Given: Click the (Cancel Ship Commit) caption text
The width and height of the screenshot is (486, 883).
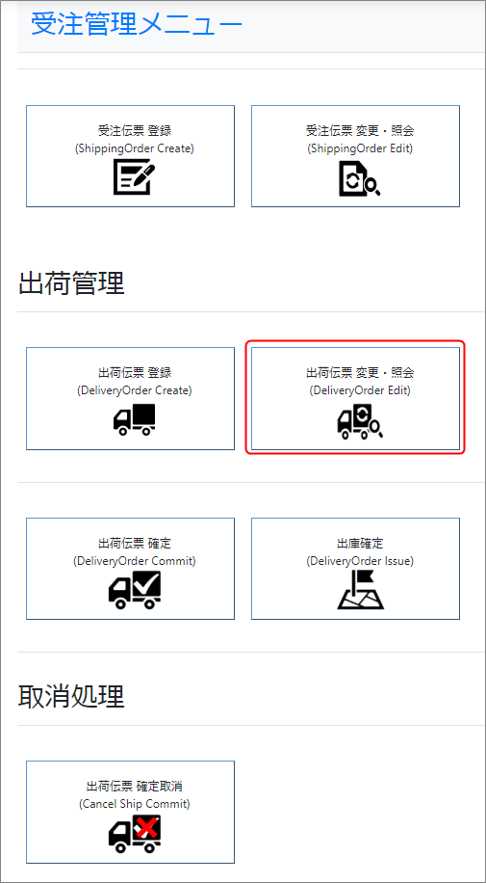Looking at the screenshot, I should [135, 804].
